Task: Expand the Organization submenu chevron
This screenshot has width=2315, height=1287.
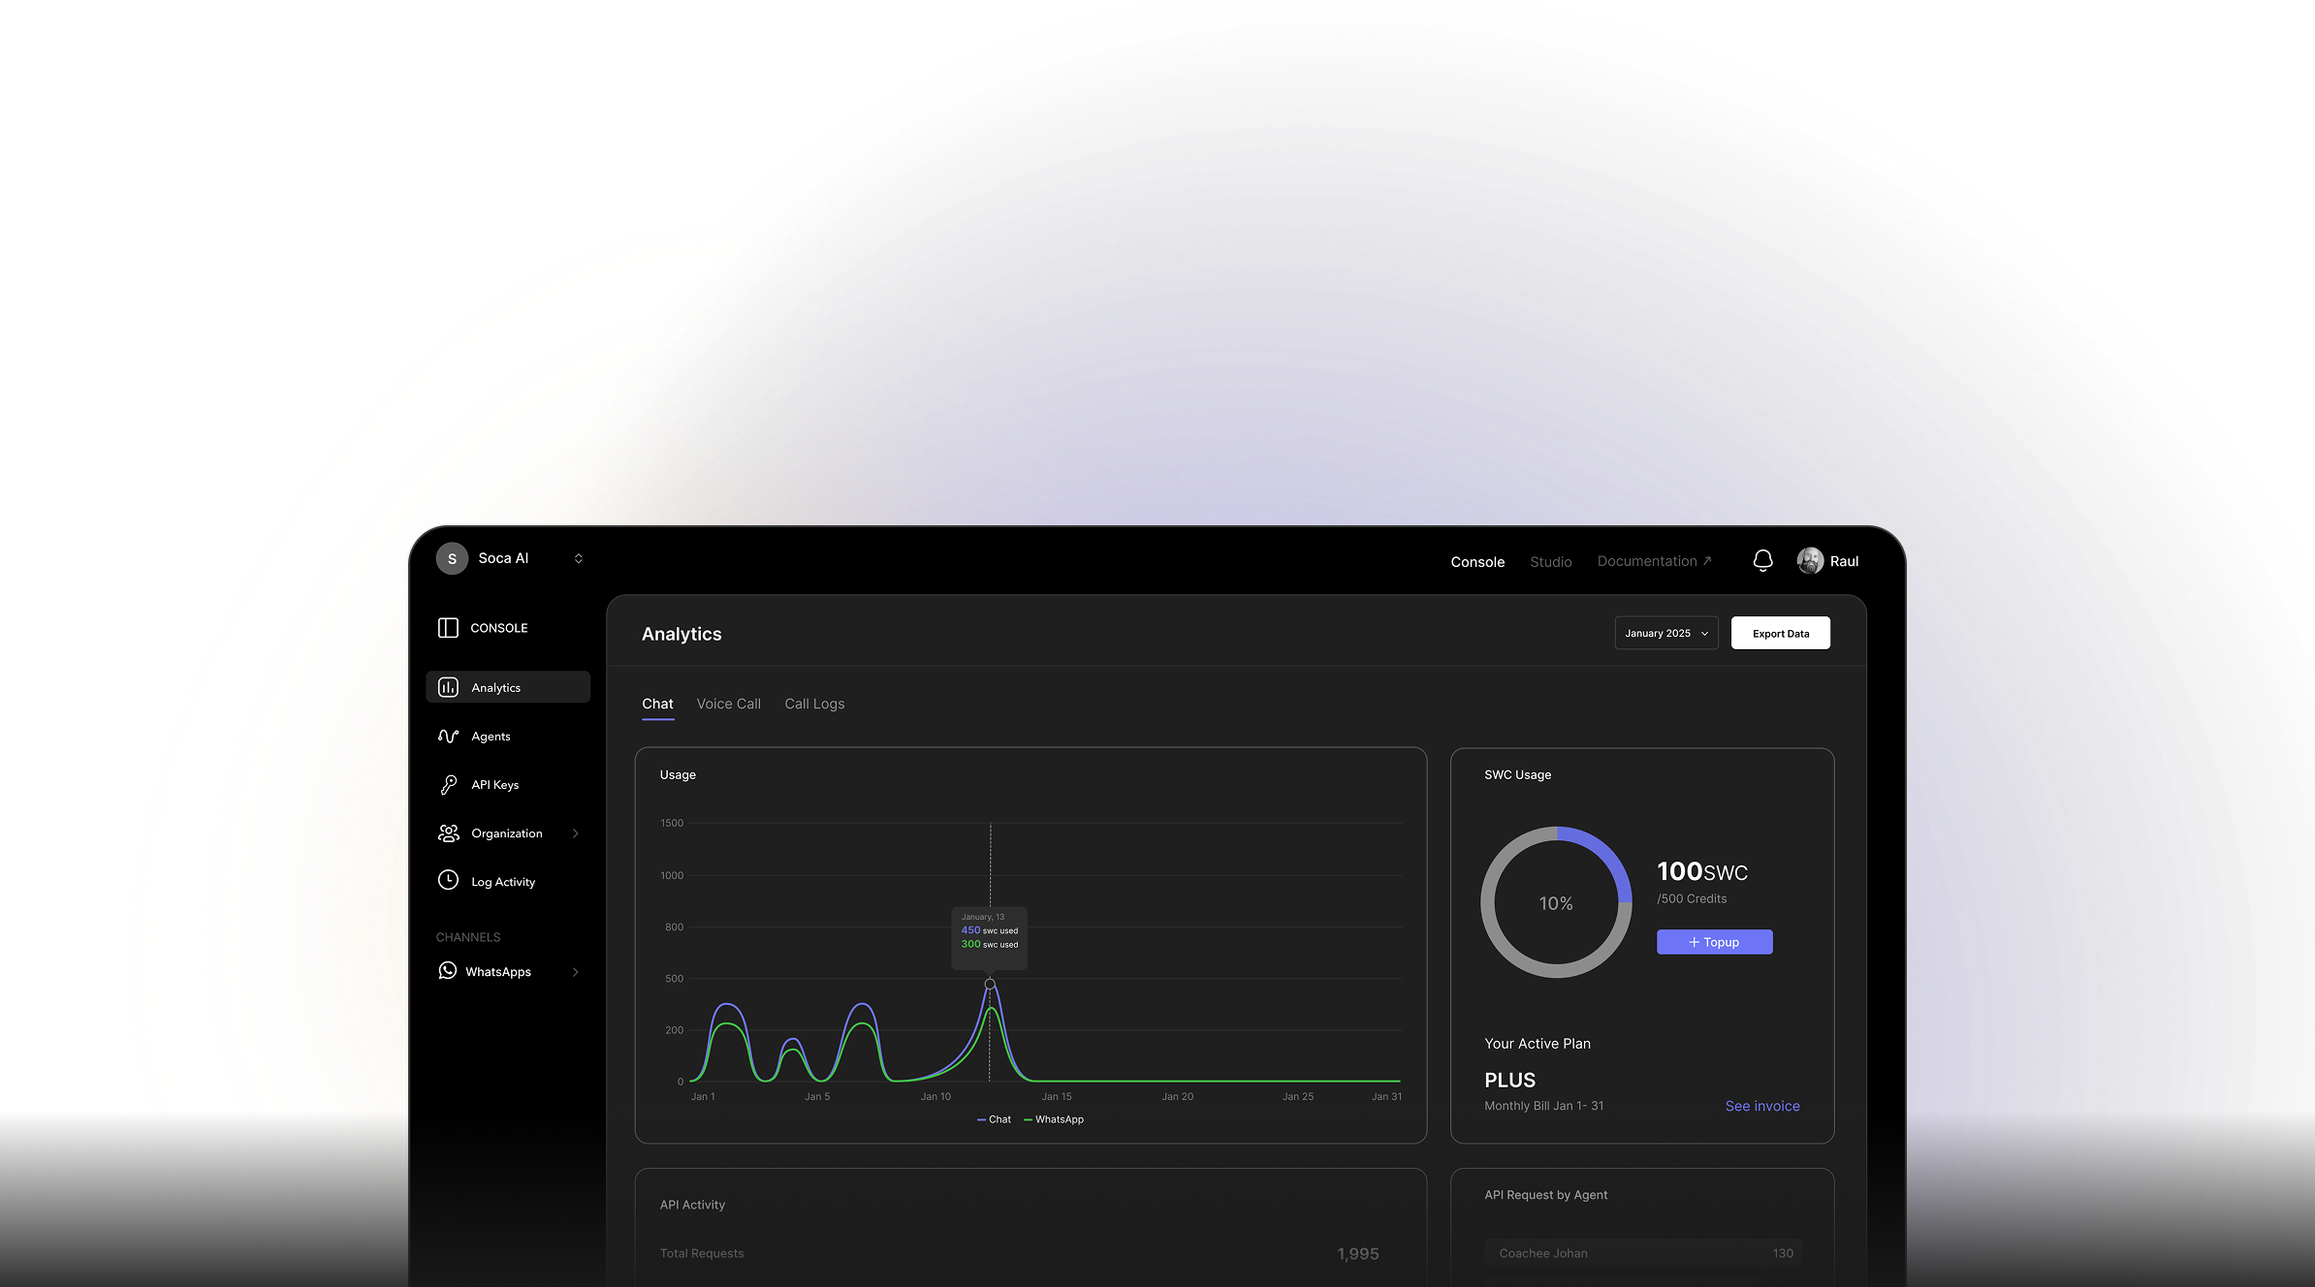Action: click(576, 833)
